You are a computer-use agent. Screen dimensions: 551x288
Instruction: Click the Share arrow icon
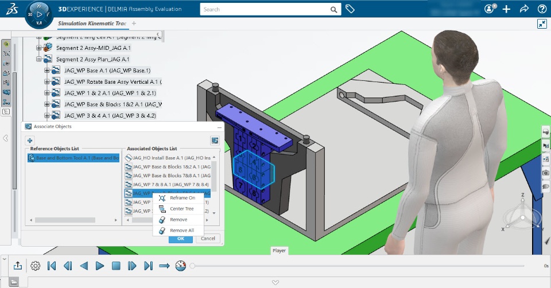524,9
